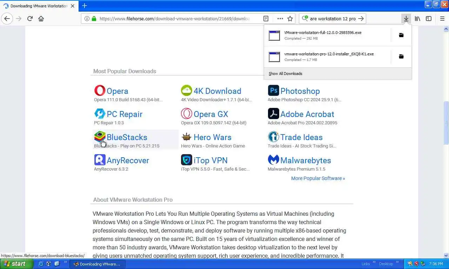The width and height of the screenshot is (449, 269).
Task: Open the Library toolbar button
Action: point(417,19)
